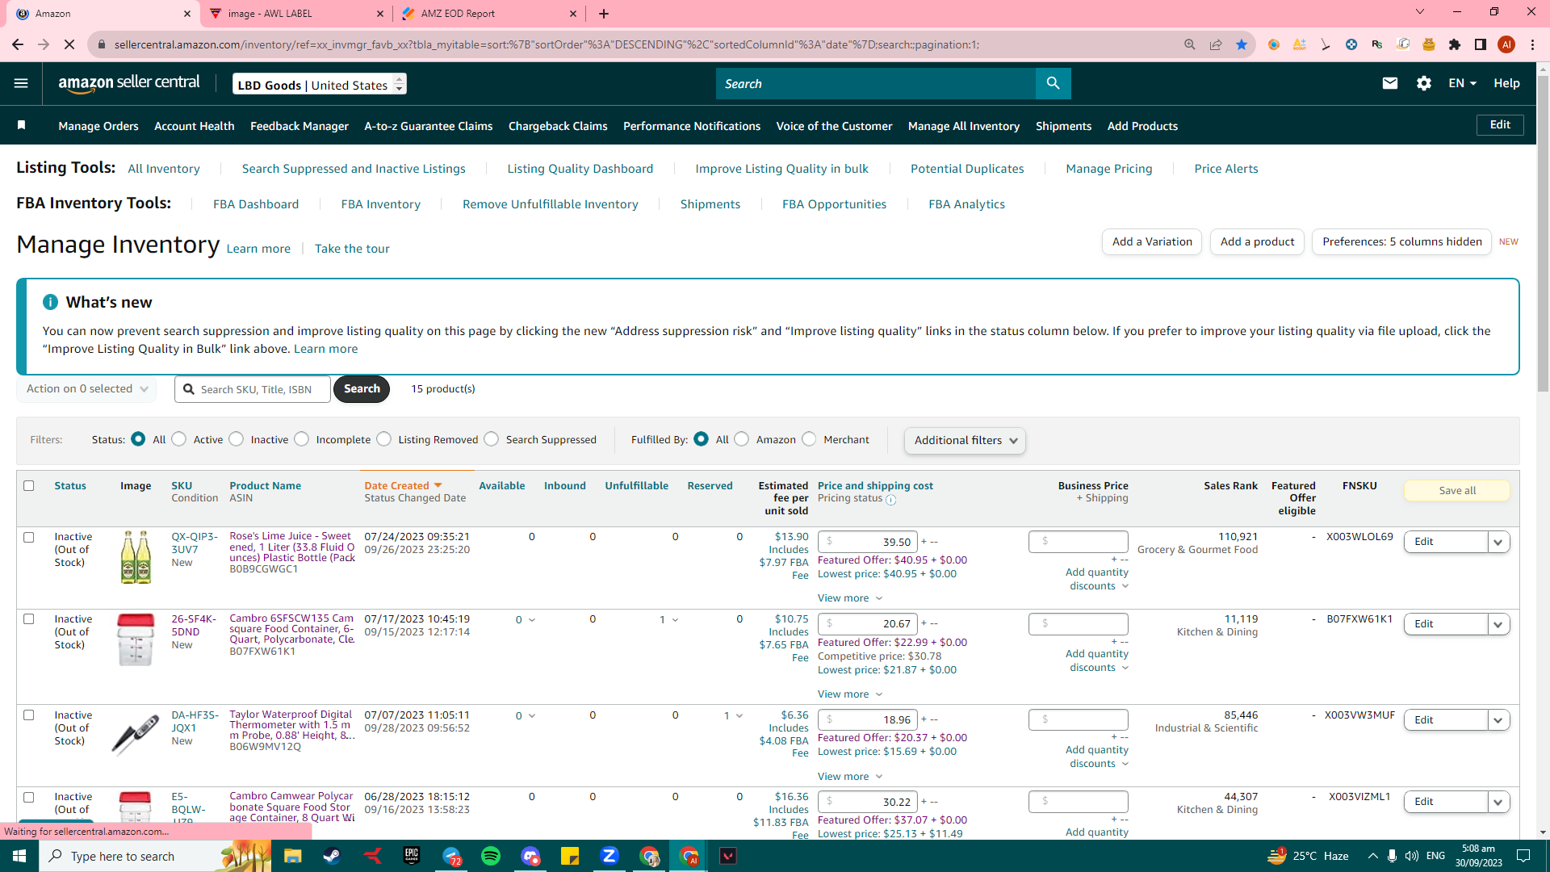Open the Edit dropdown arrow for Taylor Thermometer
Image resolution: width=1550 pixels, height=872 pixels.
tap(1498, 720)
